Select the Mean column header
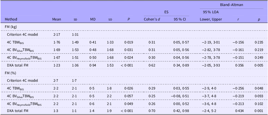The height and width of the screenshot is (115, 268). [x=57, y=19]
